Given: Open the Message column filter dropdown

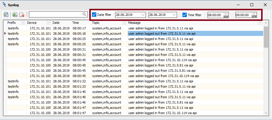Looking at the screenshot, I should 260,23.
